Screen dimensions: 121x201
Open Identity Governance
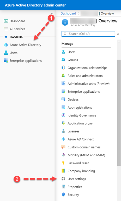click(x=82, y=115)
